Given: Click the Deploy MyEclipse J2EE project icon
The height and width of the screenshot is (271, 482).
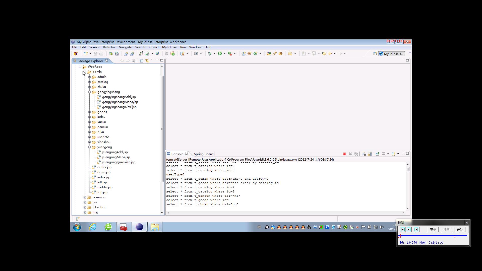Looking at the screenshot, I should point(141,53).
